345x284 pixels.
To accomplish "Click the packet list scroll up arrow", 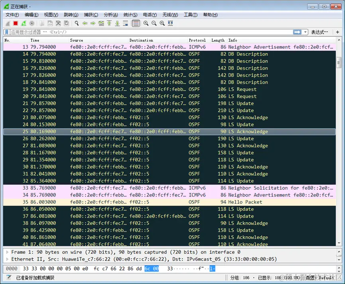I will (339, 40).
